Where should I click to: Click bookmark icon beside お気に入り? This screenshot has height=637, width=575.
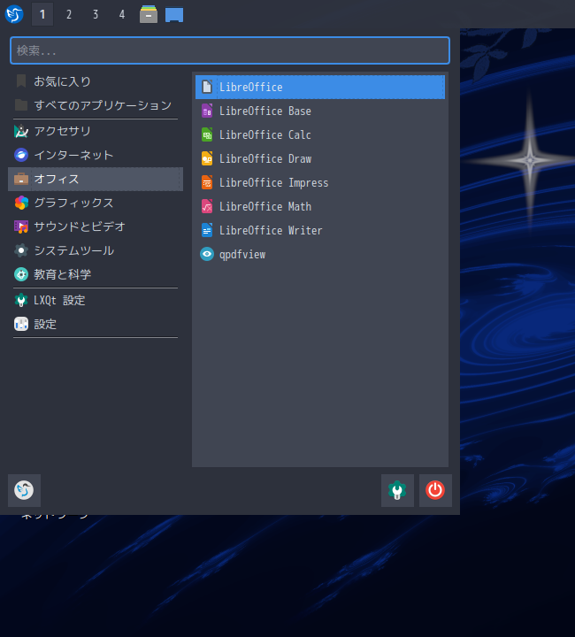tap(21, 81)
